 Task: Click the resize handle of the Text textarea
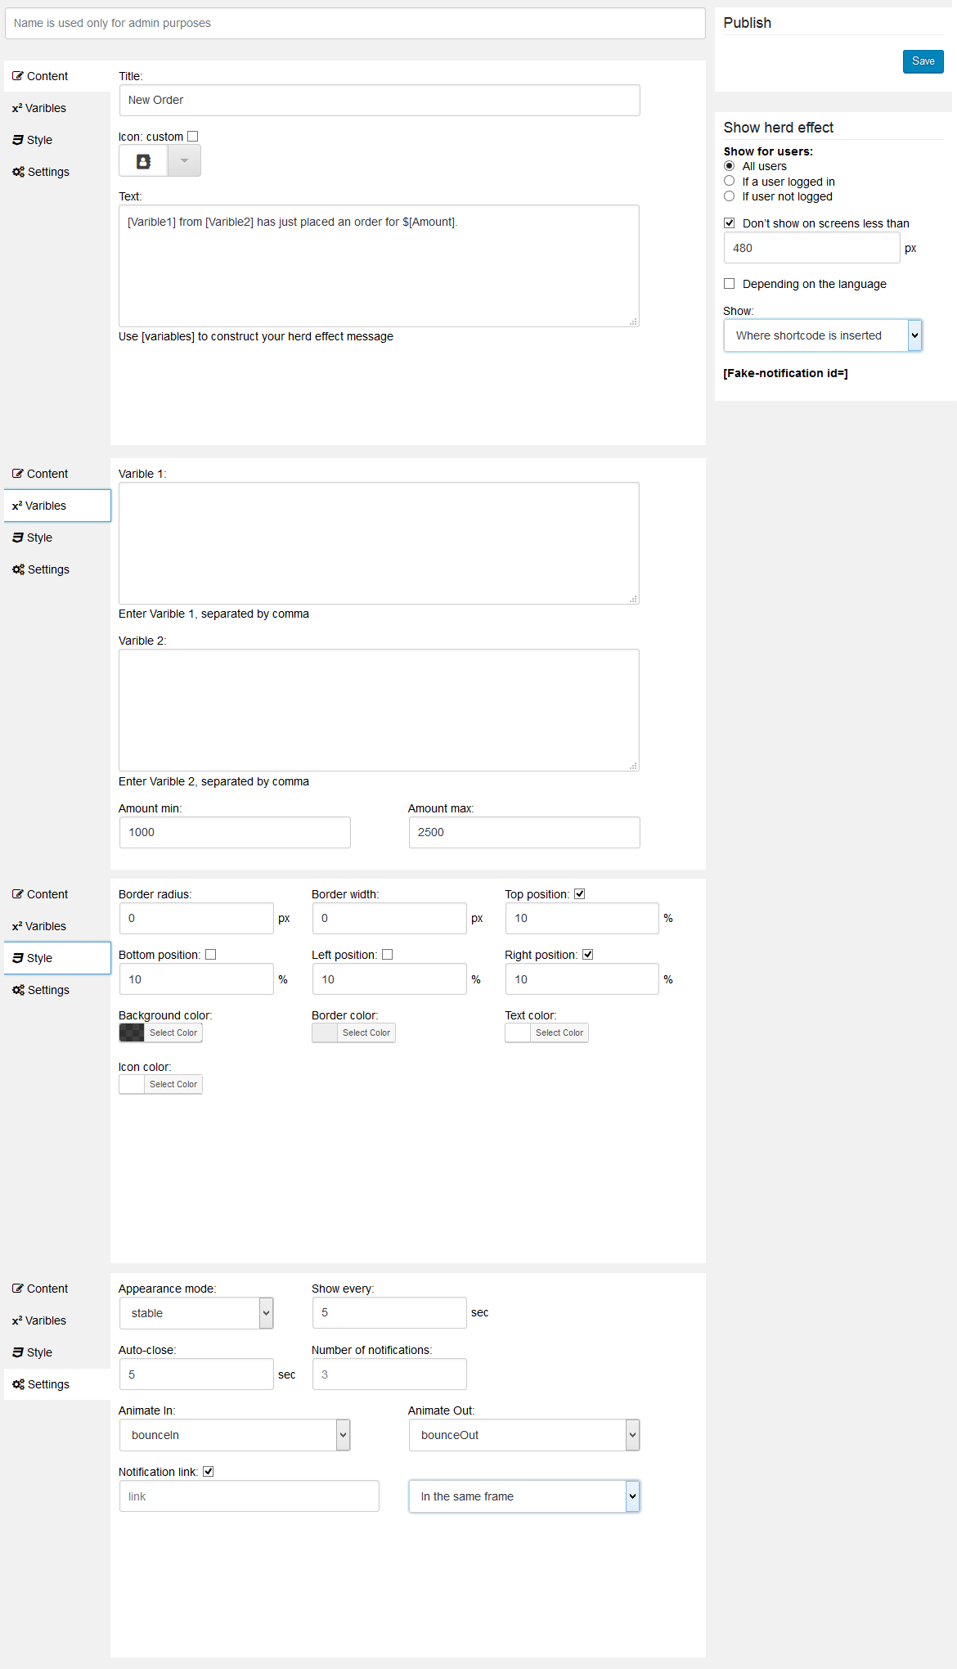tap(633, 322)
